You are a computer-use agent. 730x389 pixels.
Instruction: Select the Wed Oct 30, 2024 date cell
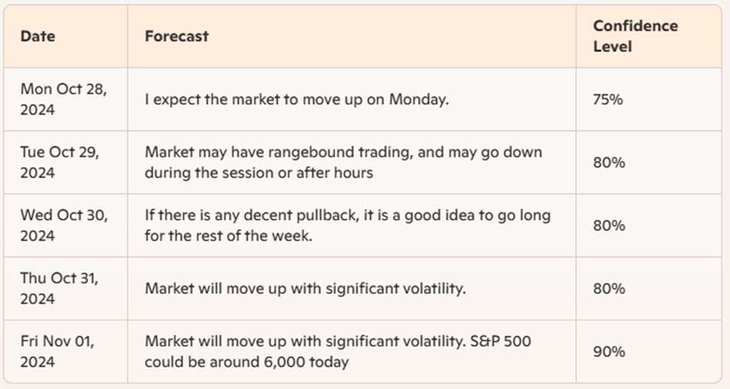tap(63, 225)
